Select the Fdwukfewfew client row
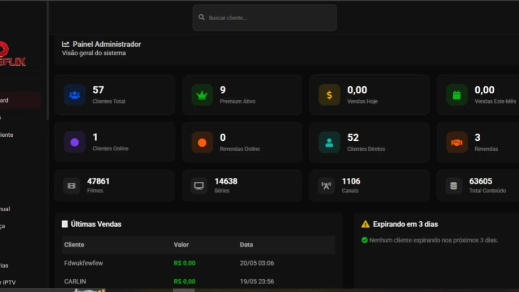Screen dimensions: 519x292 (199, 263)
